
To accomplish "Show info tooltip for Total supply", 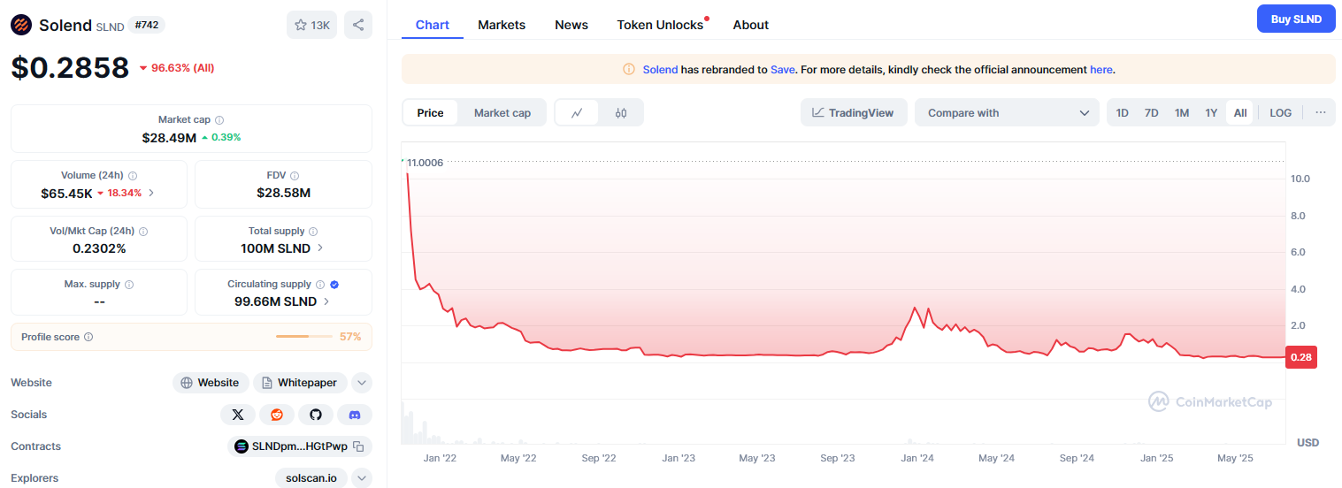I will pyautogui.click(x=313, y=231).
